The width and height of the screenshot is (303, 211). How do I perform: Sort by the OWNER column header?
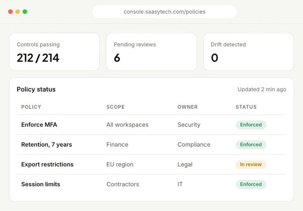188,107
